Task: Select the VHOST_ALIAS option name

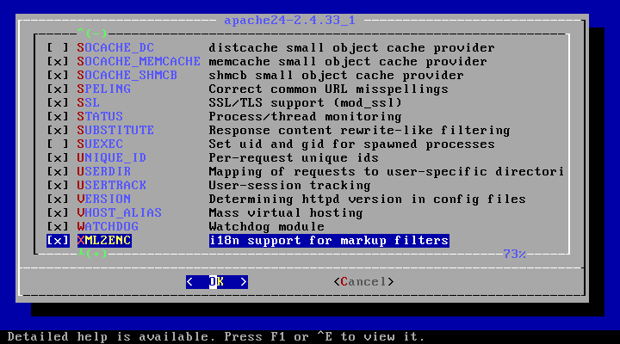Action: pyautogui.click(x=120, y=213)
